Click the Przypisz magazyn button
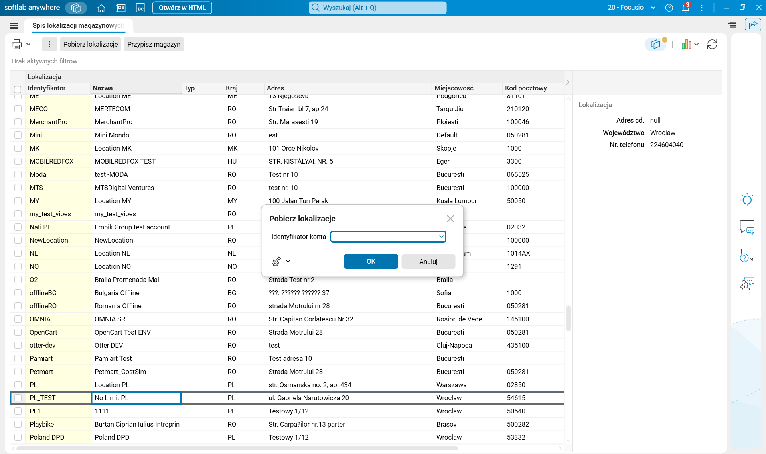This screenshot has width=766, height=454. (x=154, y=44)
